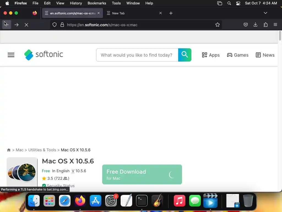Click the date and time in menu bar
282x212 pixels.
click(x=261, y=3)
